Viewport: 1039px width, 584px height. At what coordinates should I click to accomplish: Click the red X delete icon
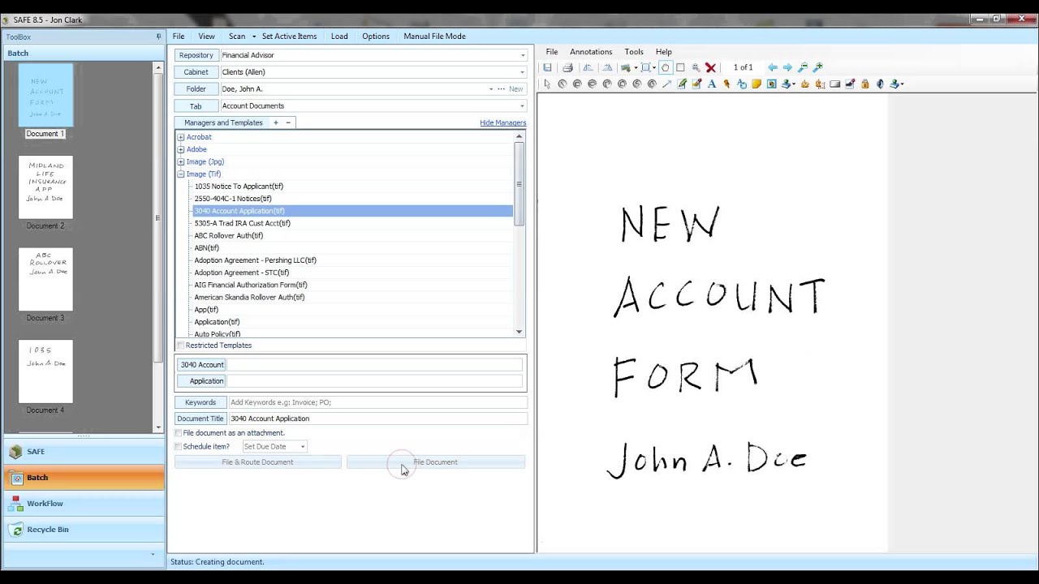pos(710,67)
